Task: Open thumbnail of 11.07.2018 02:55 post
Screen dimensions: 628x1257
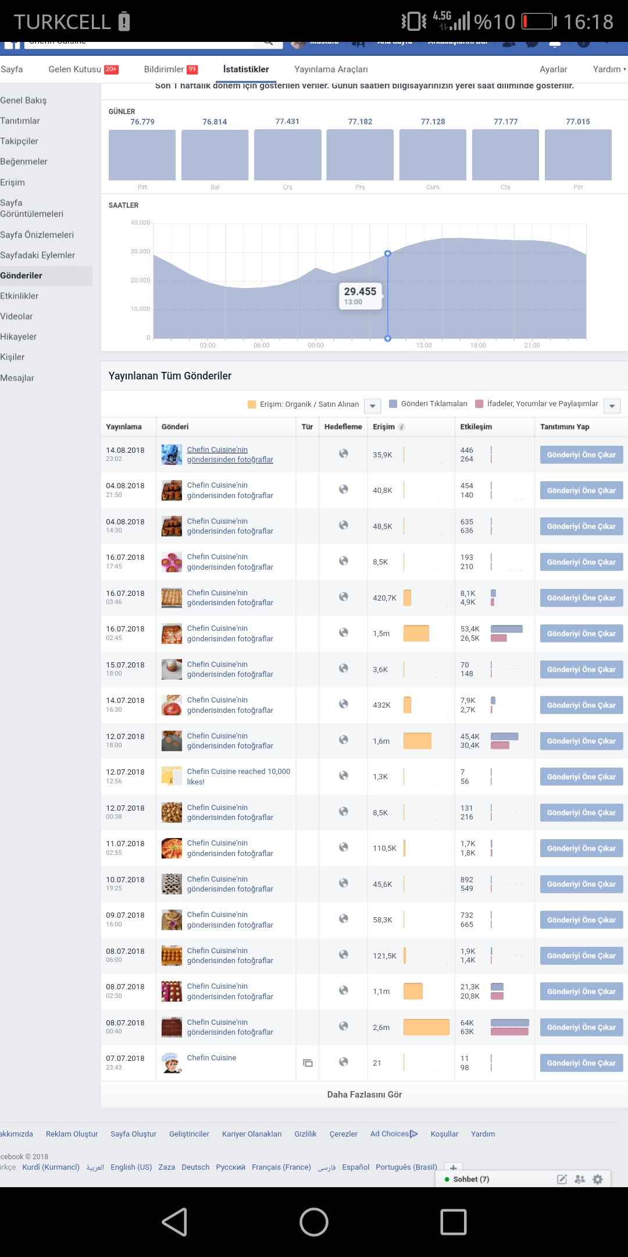Action: [x=172, y=848]
